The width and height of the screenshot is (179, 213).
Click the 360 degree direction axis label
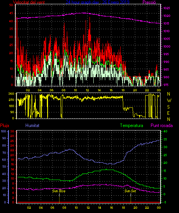tap(11, 94)
